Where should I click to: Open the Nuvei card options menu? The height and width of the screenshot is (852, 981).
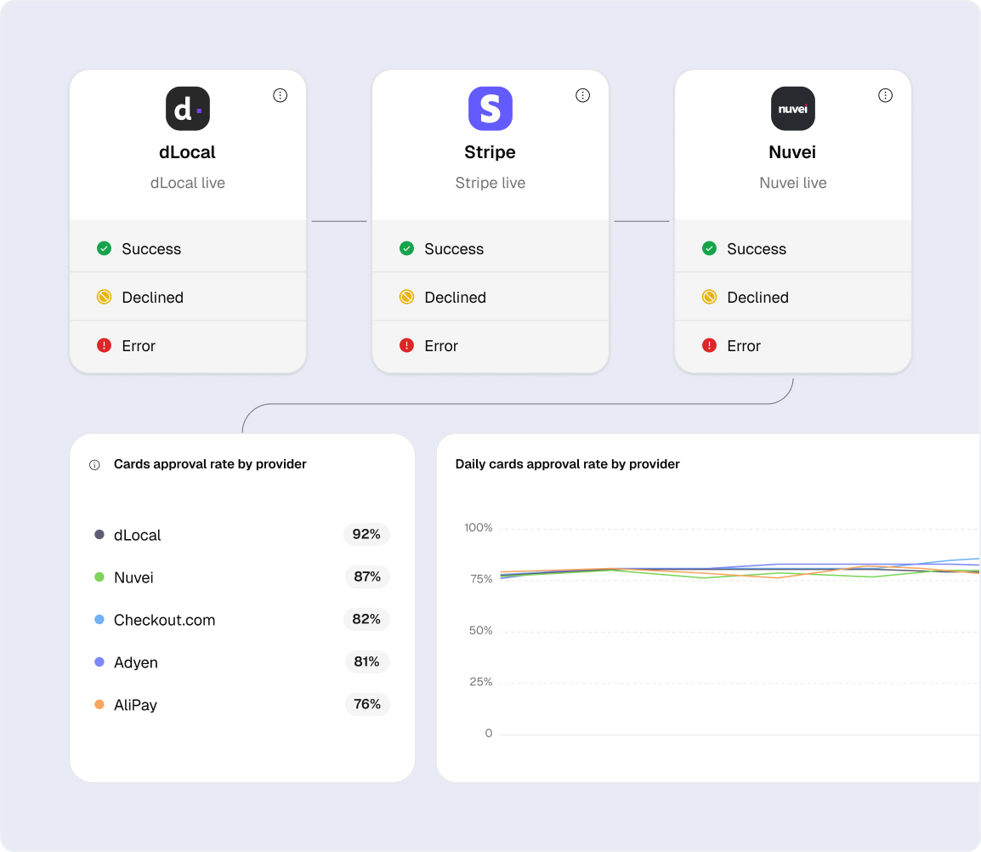[x=886, y=95]
